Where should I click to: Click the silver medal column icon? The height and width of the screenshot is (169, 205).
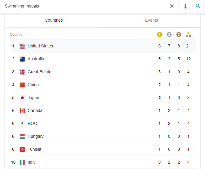(x=169, y=35)
